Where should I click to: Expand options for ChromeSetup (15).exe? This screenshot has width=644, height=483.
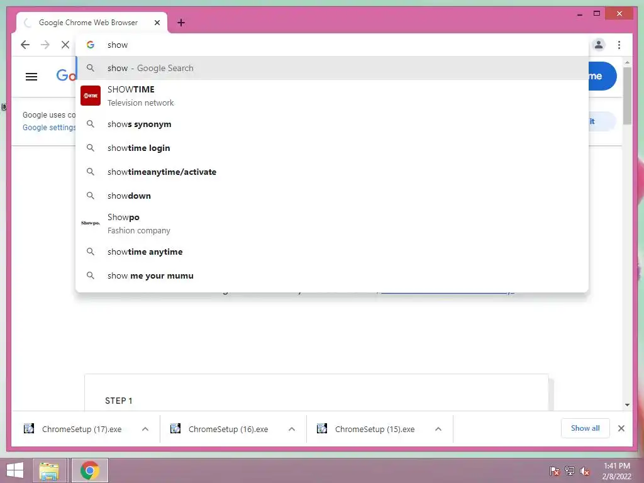[438, 429]
